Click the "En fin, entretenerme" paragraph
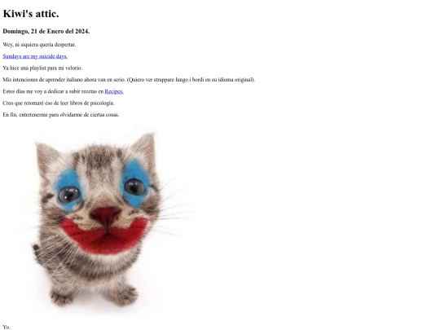 click(61, 115)
